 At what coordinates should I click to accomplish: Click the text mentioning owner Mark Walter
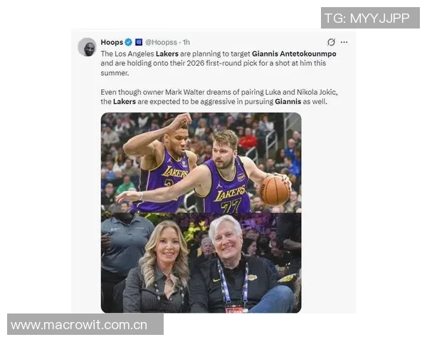coord(219,92)
